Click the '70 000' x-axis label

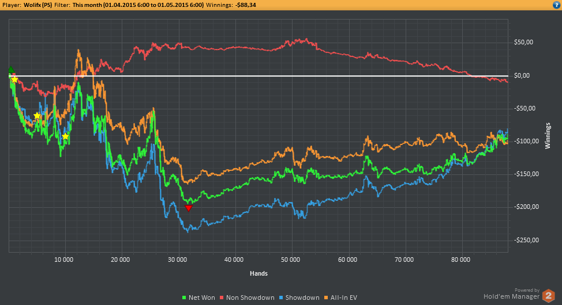(404, 260)
